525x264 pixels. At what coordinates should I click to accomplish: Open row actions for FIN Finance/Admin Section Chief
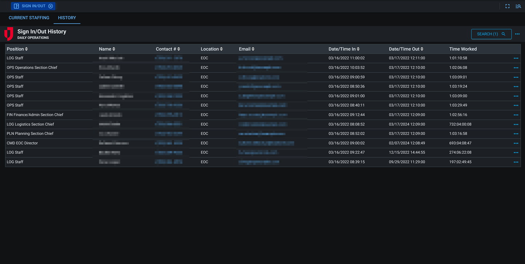coord(516,115)
